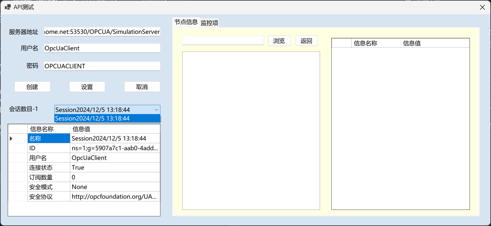Click the 设置 button
The height and width of the screenshot is (226, 491).
(87, 87)
